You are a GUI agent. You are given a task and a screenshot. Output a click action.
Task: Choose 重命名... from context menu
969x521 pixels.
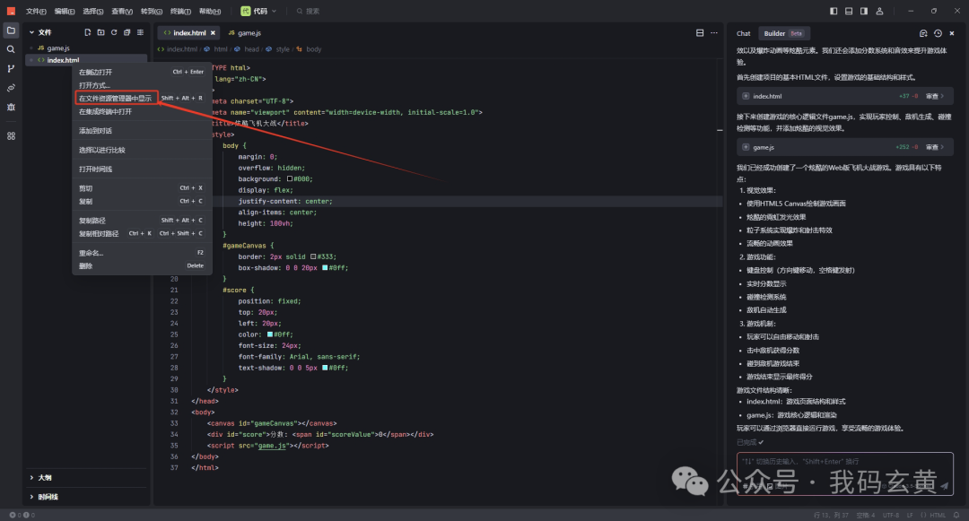click(142, 253)
